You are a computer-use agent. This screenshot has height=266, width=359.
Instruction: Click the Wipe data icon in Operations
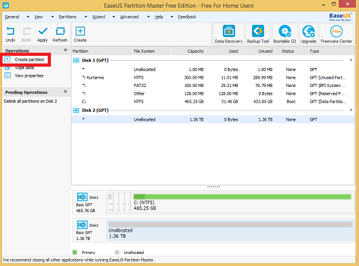(x=8, y=68)
